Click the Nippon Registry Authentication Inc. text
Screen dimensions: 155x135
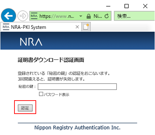coord(77,127)
